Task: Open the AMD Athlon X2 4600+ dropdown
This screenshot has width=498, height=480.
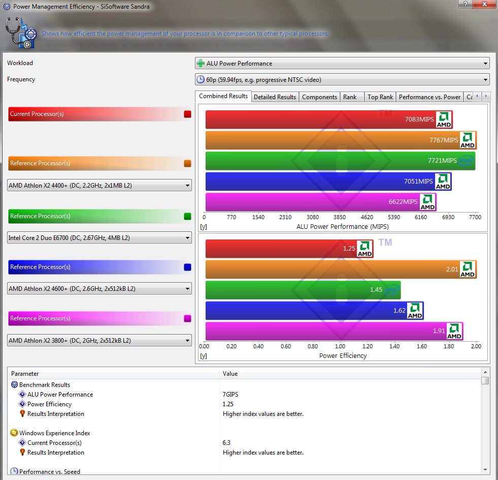Action: (99, 288)
